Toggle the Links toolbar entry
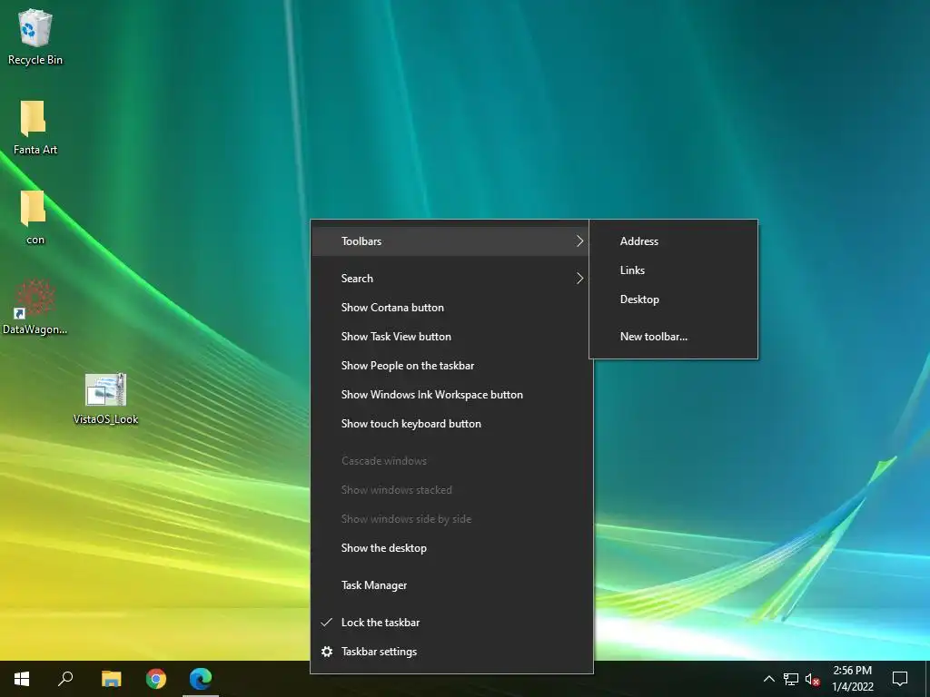Screen dimensions: 930x697 [673, 270]
